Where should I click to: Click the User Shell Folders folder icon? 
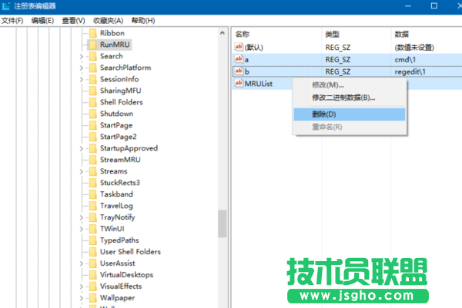coord(93,252)
